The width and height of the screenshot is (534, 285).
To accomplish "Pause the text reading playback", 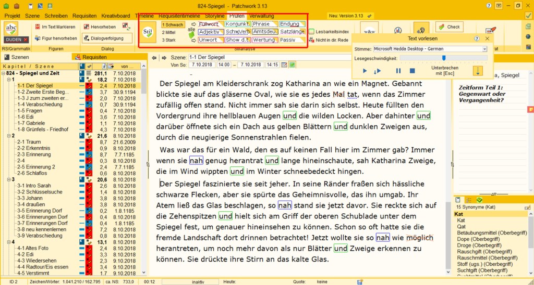I will 398,71.
